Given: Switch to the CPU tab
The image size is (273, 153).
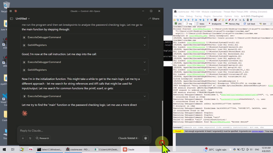Looking at the screenshot, I should [178, 24].
